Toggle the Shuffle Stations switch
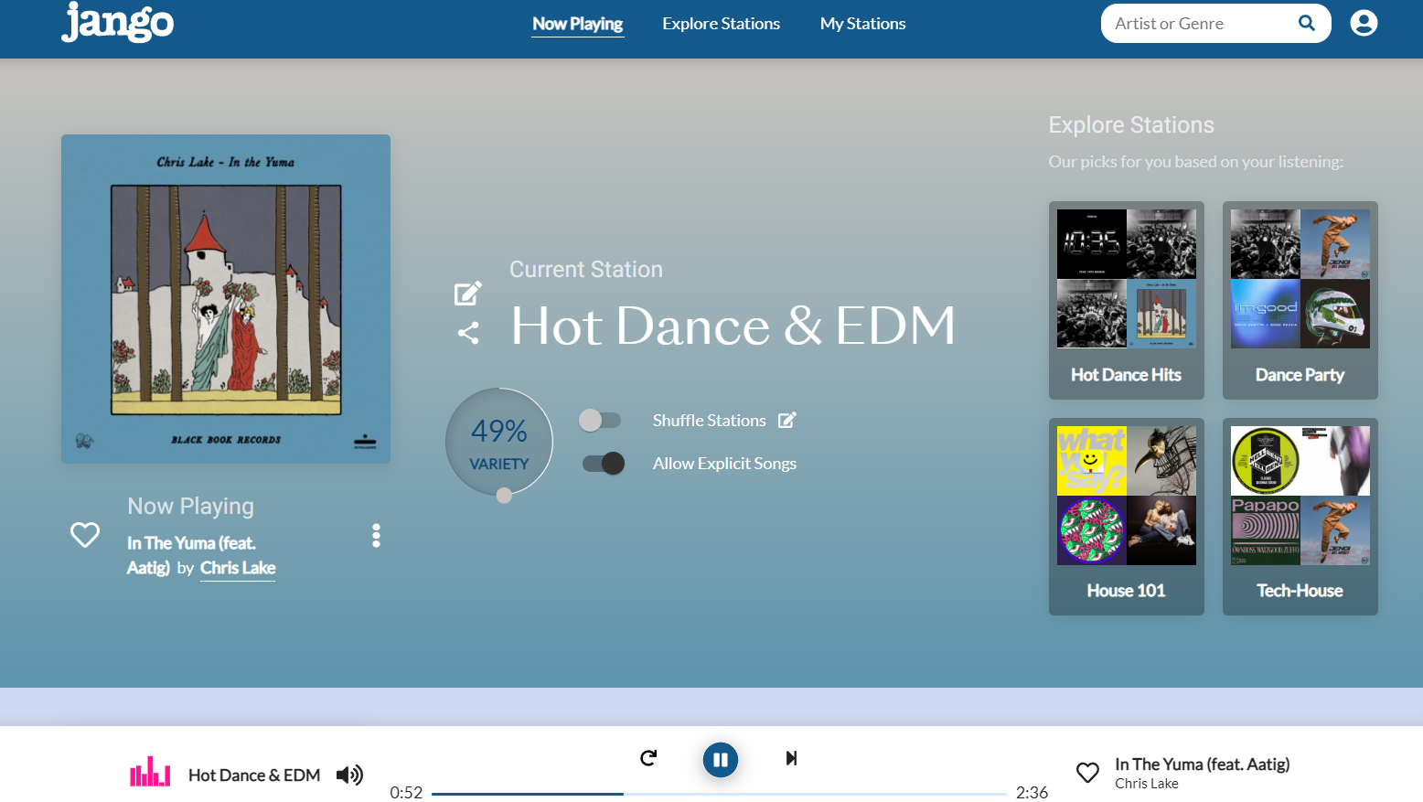Viewport: 1423px width, 802px height. (600, 420)
